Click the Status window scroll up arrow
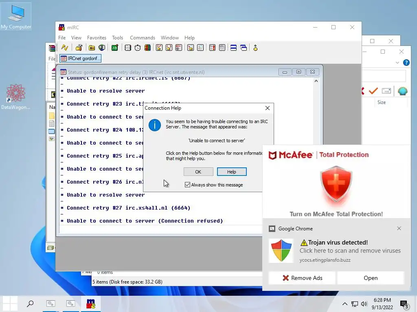The width and height of the screenshot is (417, 312). coord(316,81)
